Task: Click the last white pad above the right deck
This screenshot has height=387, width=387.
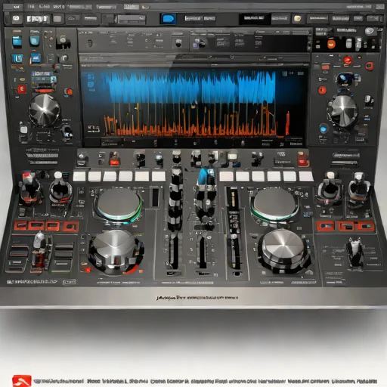Action: [x=306, y=176]
